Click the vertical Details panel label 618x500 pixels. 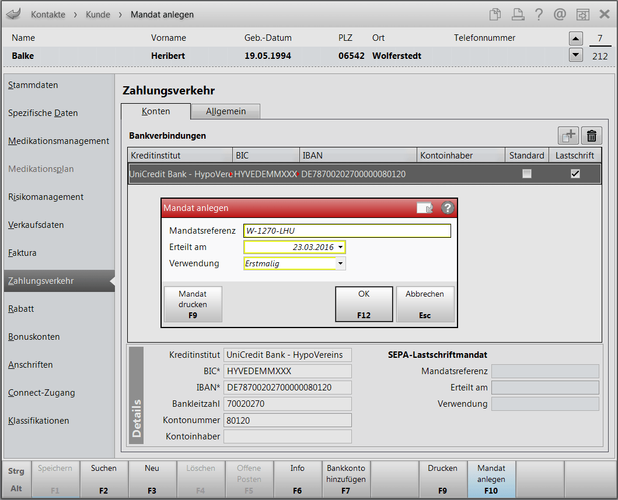click(137, 395)
